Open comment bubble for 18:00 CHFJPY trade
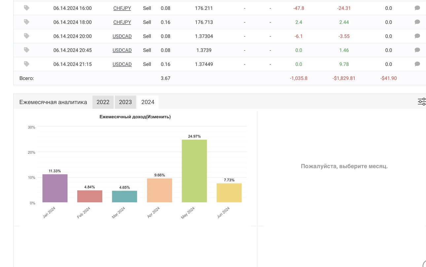 [x=417, y=22]
